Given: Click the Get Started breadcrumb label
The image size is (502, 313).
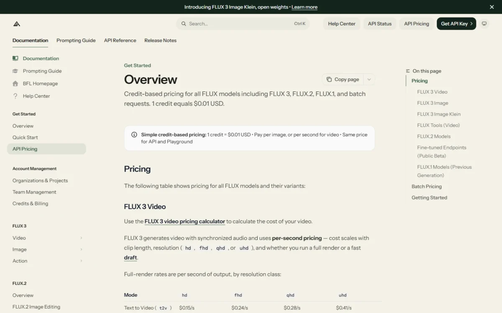Looking at the screenshot, I should click(137, 66).
